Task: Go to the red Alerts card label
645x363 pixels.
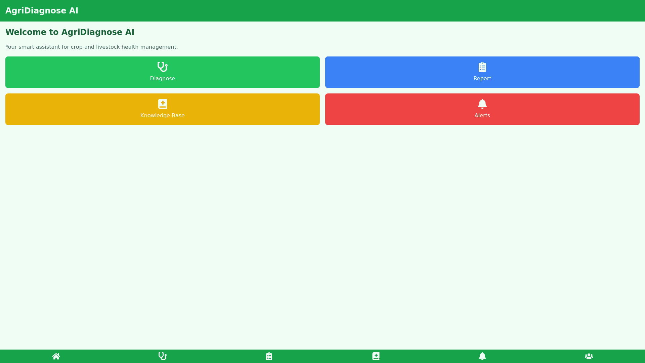Action: click(482, 116)
